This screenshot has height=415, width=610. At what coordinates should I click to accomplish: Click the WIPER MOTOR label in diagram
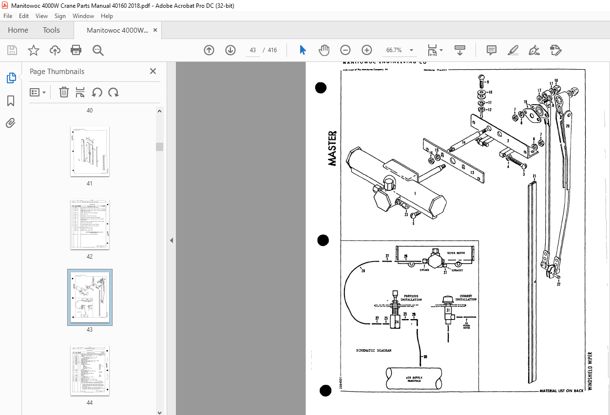pyautogui.click(x=456, y=253)
